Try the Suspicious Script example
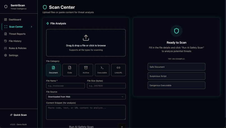The width and height of the screenshot is (226, 128). pyautogui.click(x=176, y=76)
